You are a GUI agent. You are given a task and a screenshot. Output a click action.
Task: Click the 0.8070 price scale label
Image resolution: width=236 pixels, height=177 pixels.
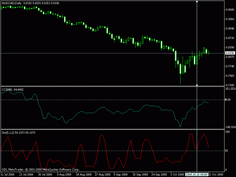tap(230, 57)
